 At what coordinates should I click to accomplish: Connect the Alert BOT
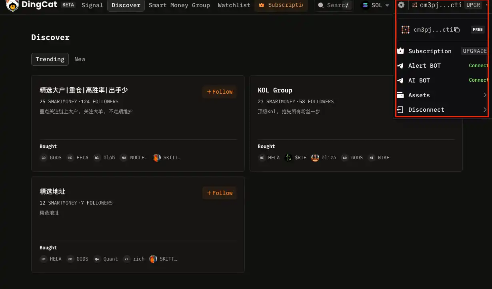[x=478, y=66]
